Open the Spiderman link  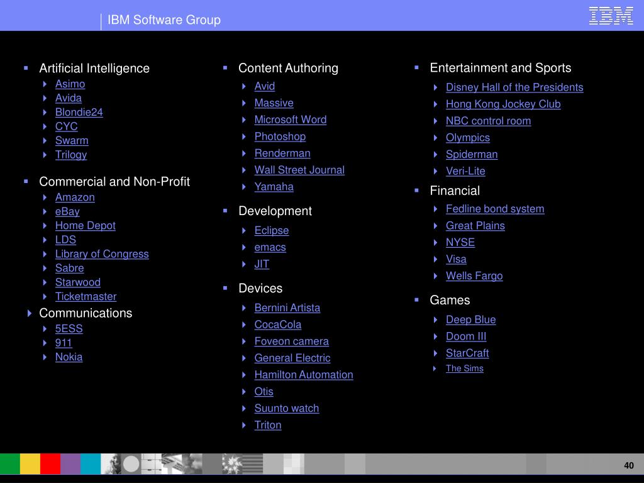click(472, 155)
